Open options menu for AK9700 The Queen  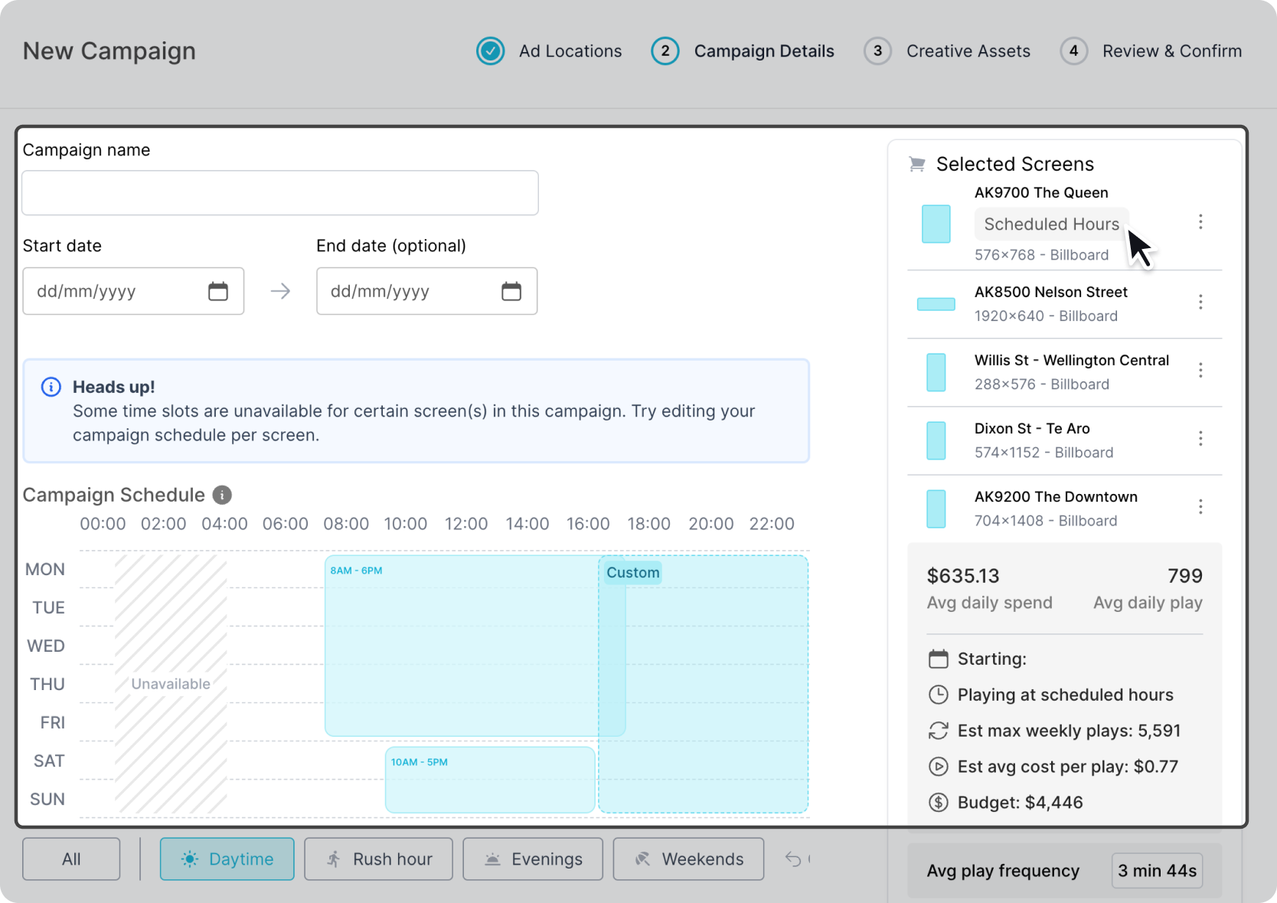pyautogui.click(x=1200, y=221)
